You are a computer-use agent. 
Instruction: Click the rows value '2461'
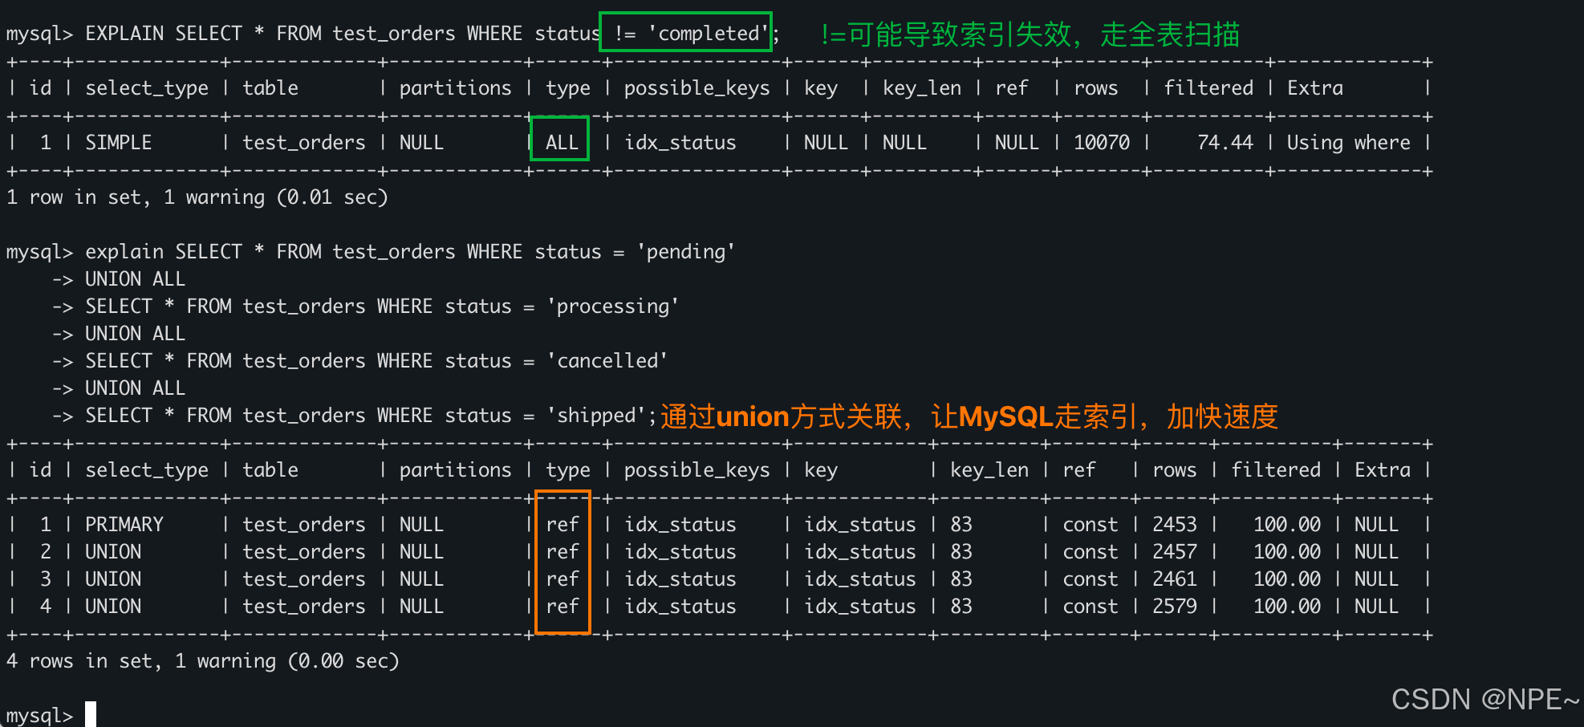[1175, 579]
